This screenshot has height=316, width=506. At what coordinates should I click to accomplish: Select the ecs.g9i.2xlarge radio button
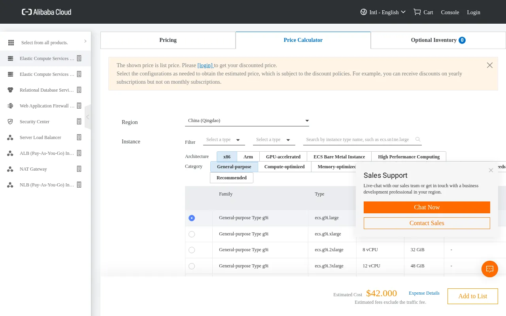192,250
